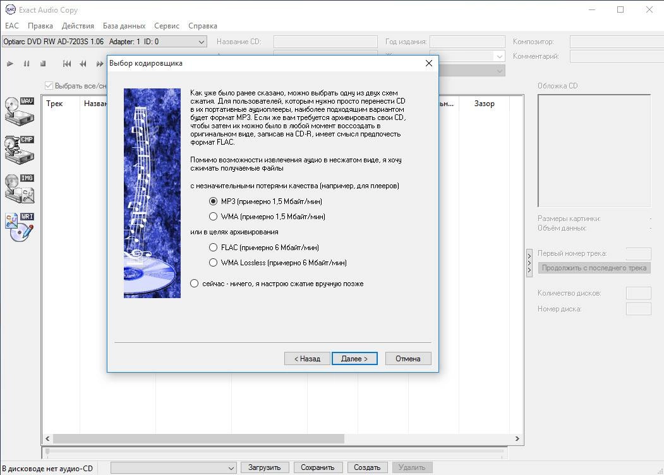Cancel the wizard with Отмена
The width and height of the screenshot is (664, 475).
[x=408, y=359]
